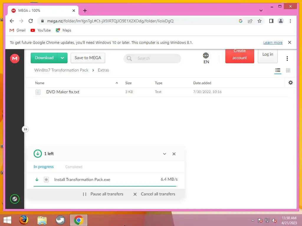The image size is (302, 226).
Task: Launch Firefox from the taskbar
Action: point(24,220)
